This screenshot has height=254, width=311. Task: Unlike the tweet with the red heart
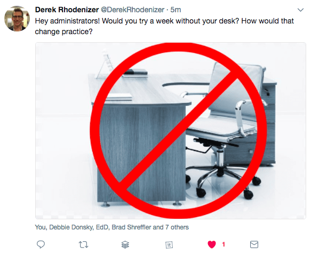(x=212, y=244)
